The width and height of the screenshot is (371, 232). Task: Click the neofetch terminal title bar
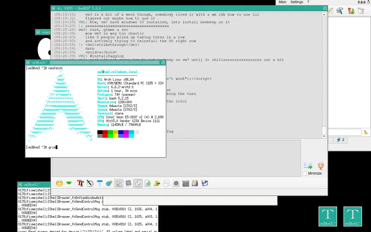[96, 62]
